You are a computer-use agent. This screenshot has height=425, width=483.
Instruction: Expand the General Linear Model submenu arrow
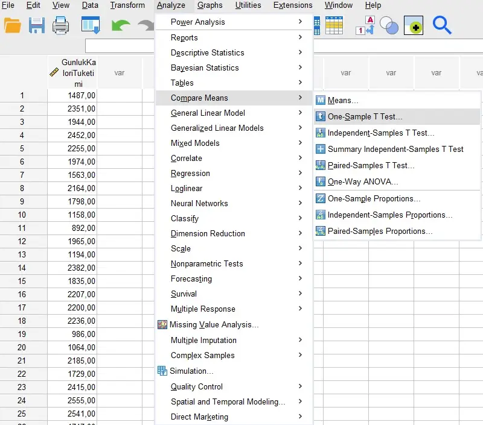pyautogui.click(x=300, y=112)
